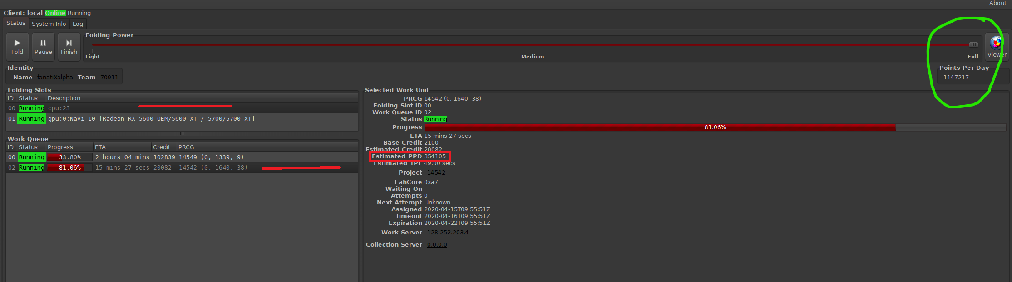Viewport: 1012px width, 282px height.
Task: Select work queue row with 33.80% progress
Action: [x=182, y=157]
